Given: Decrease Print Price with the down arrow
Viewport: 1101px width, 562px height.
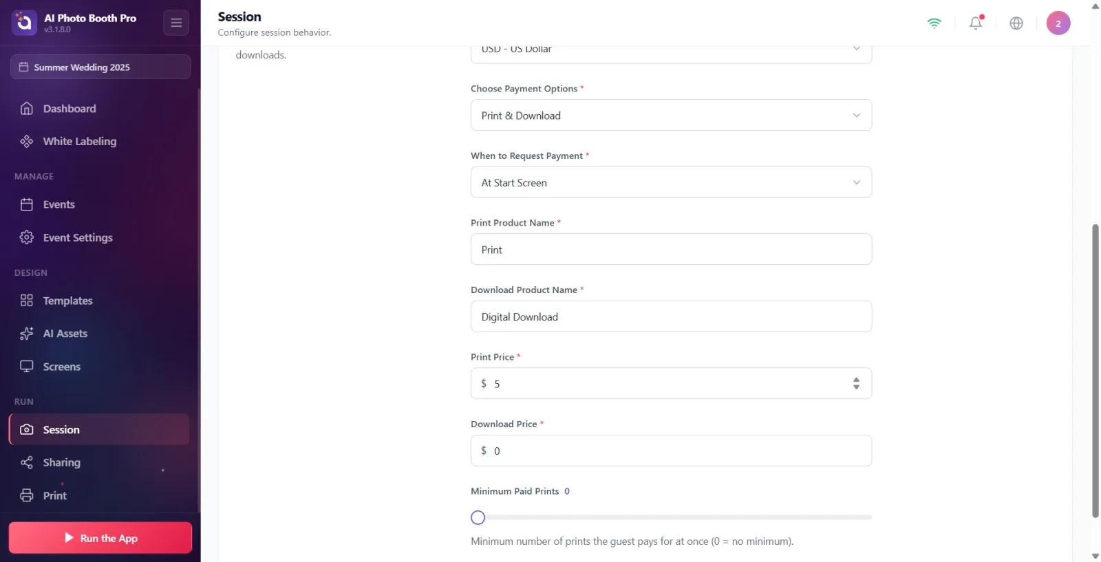Looking at the screenshot, I should [x=857, y=387].
